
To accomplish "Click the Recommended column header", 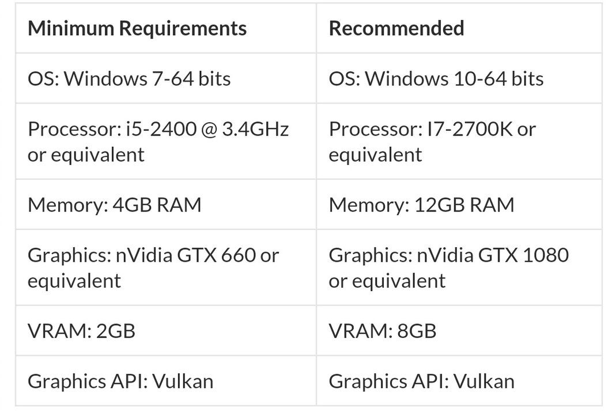I will (459, 28).
